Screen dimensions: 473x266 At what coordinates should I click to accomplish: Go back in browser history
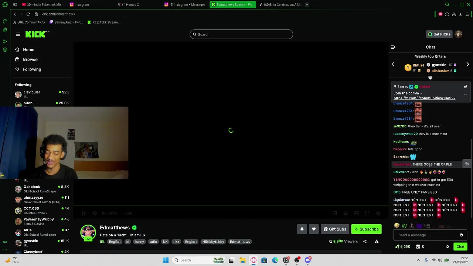[x=15, y=14]
